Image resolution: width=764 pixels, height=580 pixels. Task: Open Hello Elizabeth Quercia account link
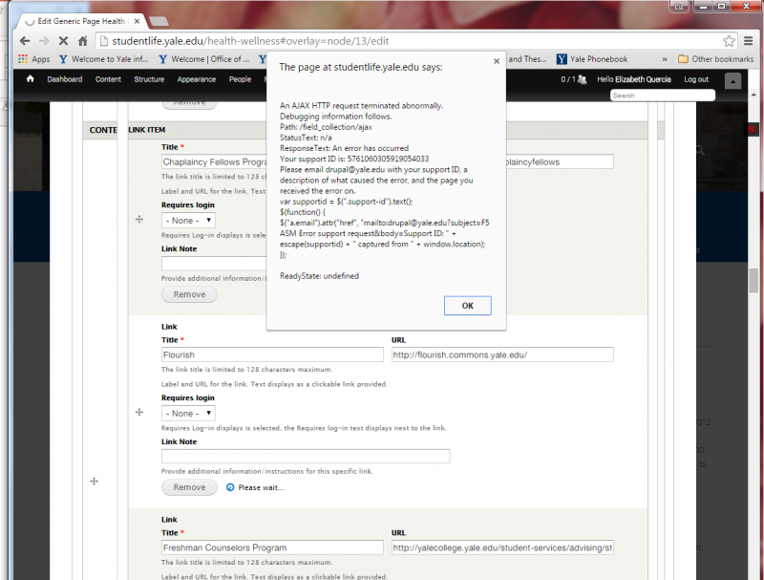tap(634, 79)
